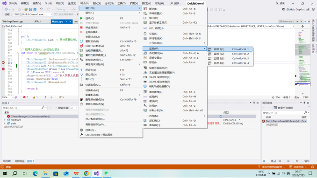Switch to UIlib.h editor tab
The height and width of the screenshot is (178, 317).
(37, 21)
